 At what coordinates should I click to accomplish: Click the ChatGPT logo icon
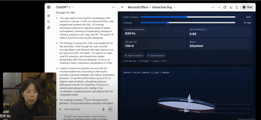click(x=49, y=7)
